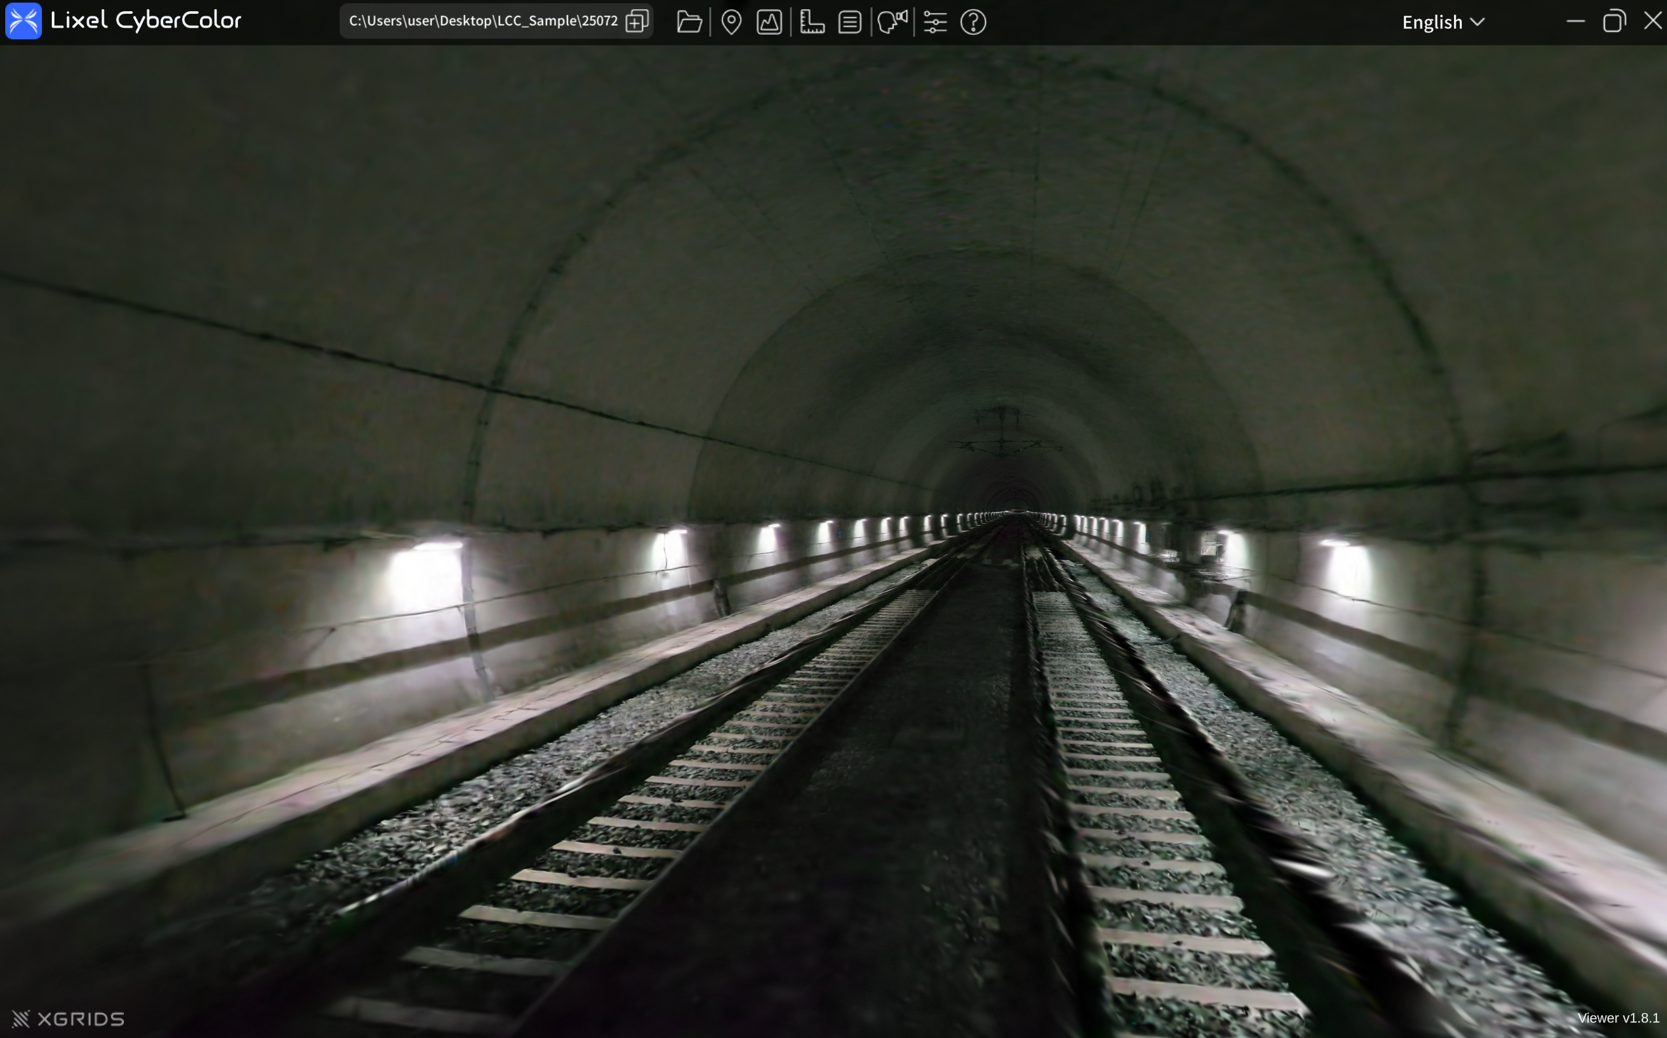Image resolution: width=1667 pixels, height=1038 pixels.
Task: Restore down the application window
Action: tap(1614, 21)
